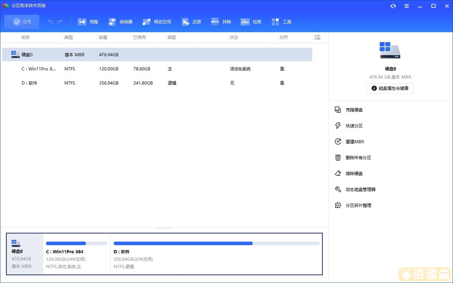Click the 476.94GB capacity cell
Screen dimensions: 453x283
(x=109, y=55)
